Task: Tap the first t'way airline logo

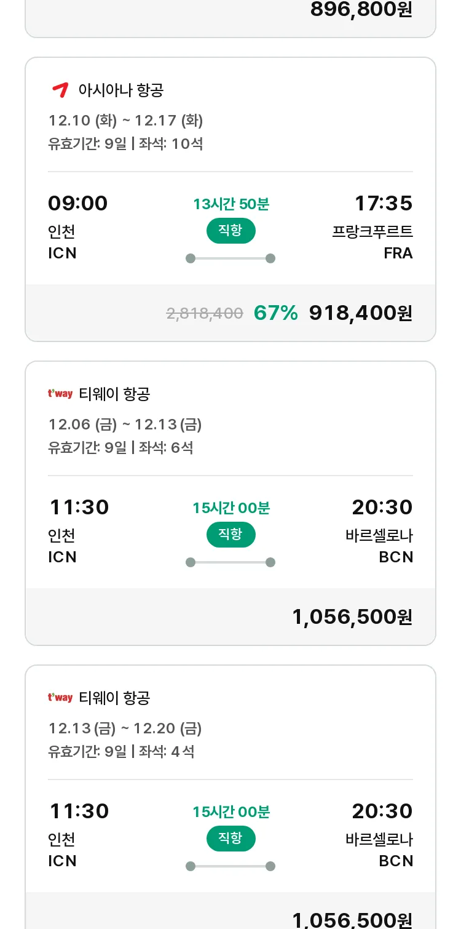Action: pyautogui.click(x=60, y=394)
